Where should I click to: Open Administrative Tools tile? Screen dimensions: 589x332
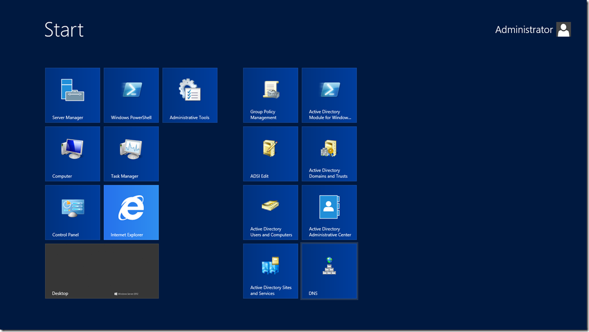pyautogui.click(x=189, y=95)
